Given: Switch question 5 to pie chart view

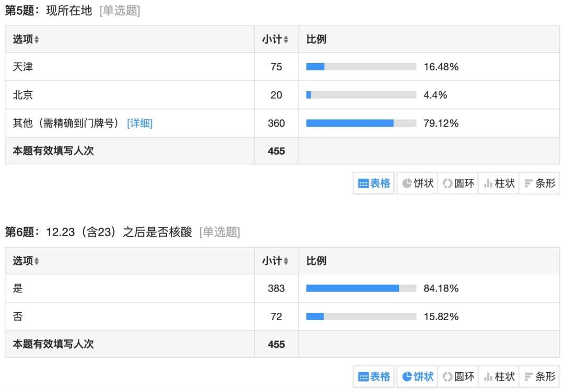Looking at the screenshot, I should 417,184.
